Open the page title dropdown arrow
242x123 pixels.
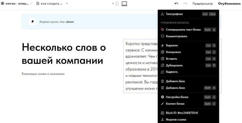67,4
